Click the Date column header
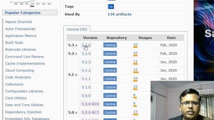The image size is (214, 120). pos(172,38)
